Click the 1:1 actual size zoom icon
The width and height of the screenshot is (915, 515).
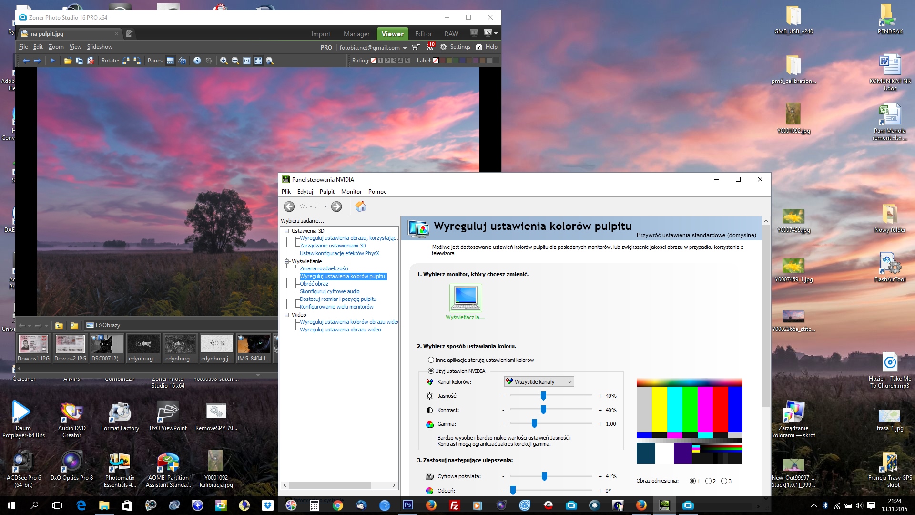[246, 61]
